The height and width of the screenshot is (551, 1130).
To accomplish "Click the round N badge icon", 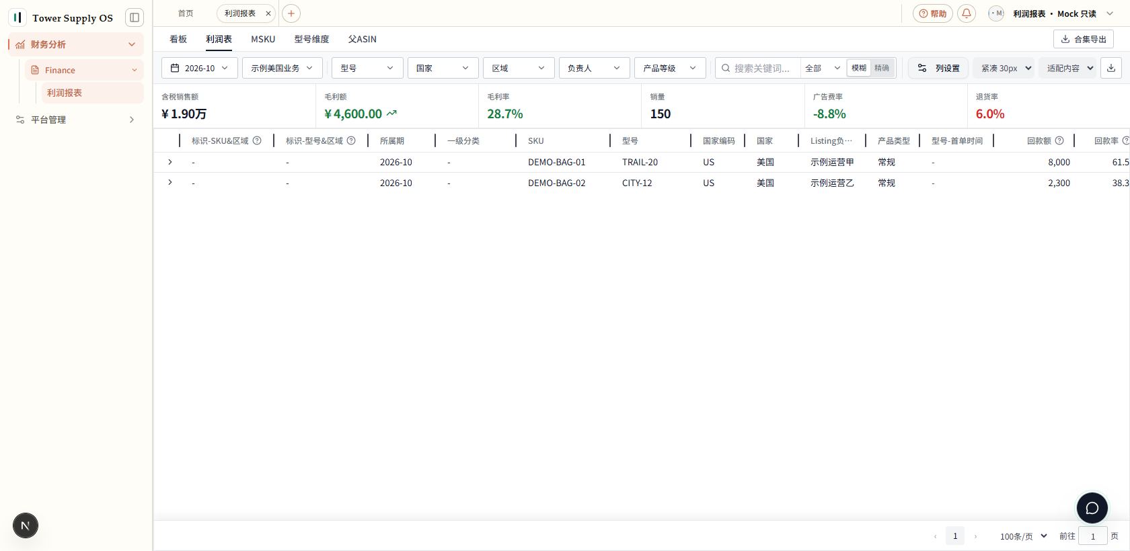I will pos(26,525).
